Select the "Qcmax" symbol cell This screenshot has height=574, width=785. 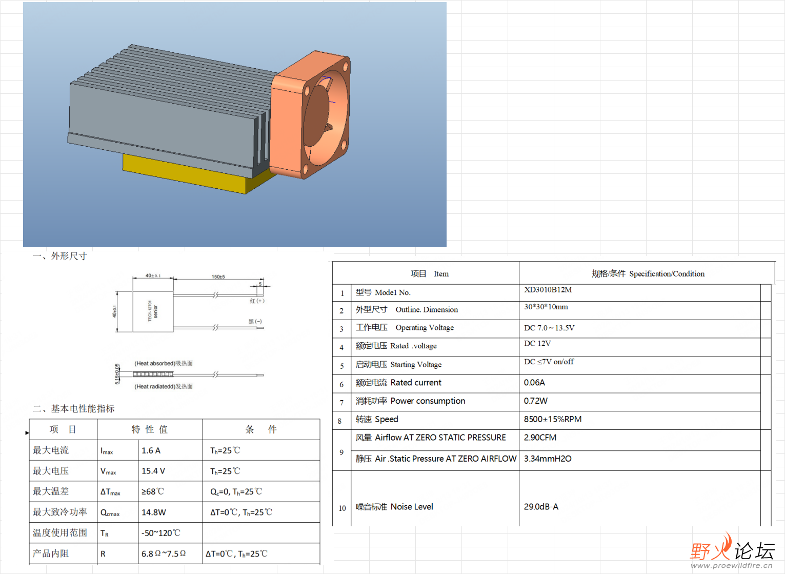click(x=118, y=512)
